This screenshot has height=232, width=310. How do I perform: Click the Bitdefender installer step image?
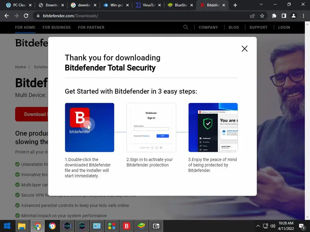click(89, 127)
